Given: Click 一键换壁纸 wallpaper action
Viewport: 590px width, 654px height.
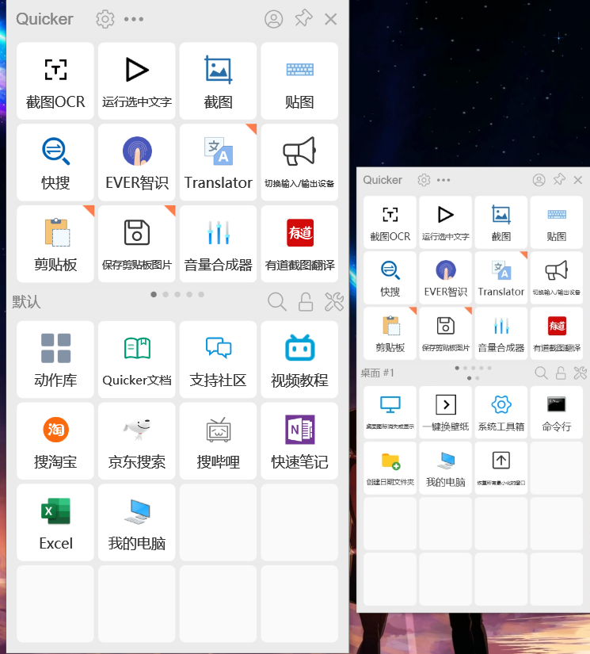Looking at the screenshot, I should [445, 412].
